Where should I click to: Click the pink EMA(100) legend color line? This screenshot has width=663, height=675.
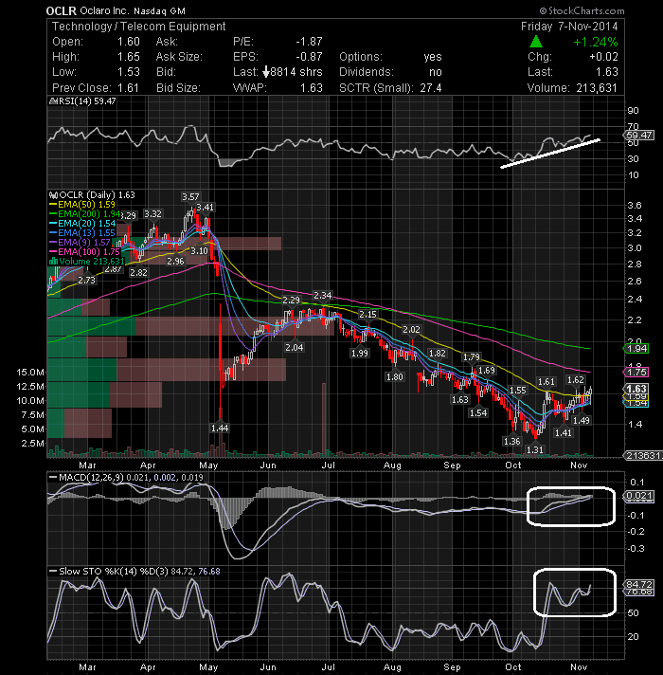click(x=53, y=252)
